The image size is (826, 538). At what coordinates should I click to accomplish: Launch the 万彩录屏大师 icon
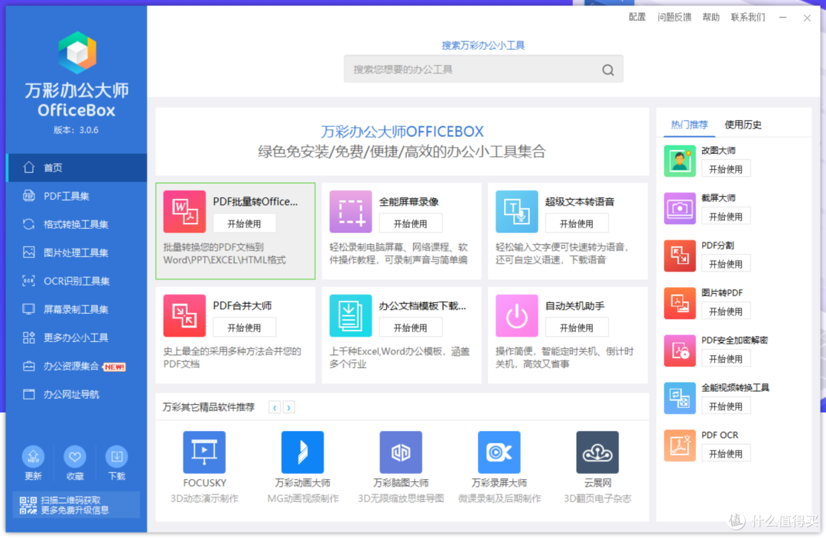(499, 452)
